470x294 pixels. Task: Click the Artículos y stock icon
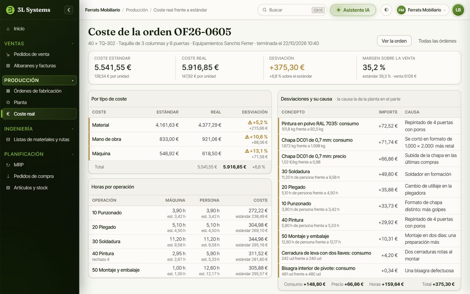[8, 187]
